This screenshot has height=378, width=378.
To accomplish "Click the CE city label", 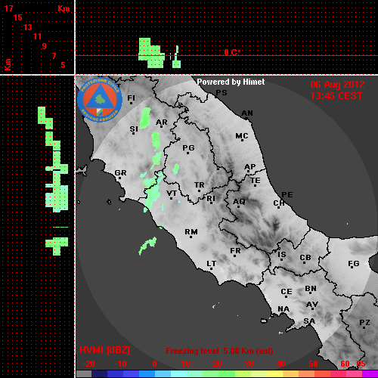I will pos(287,292).
